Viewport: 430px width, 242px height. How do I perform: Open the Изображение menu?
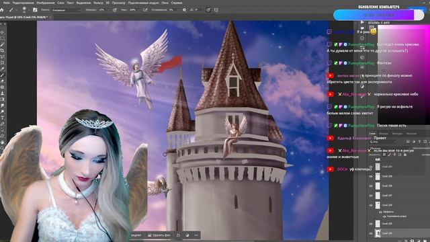[46, 3]
